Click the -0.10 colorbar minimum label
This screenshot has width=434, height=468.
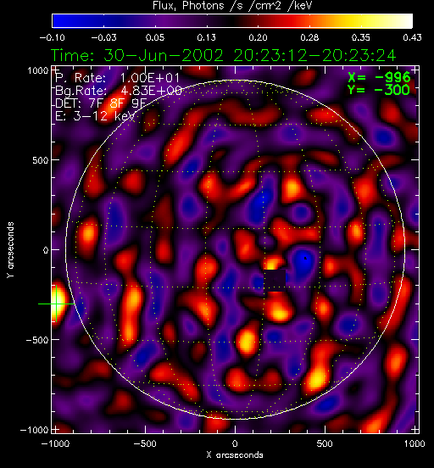coord(53,37)
